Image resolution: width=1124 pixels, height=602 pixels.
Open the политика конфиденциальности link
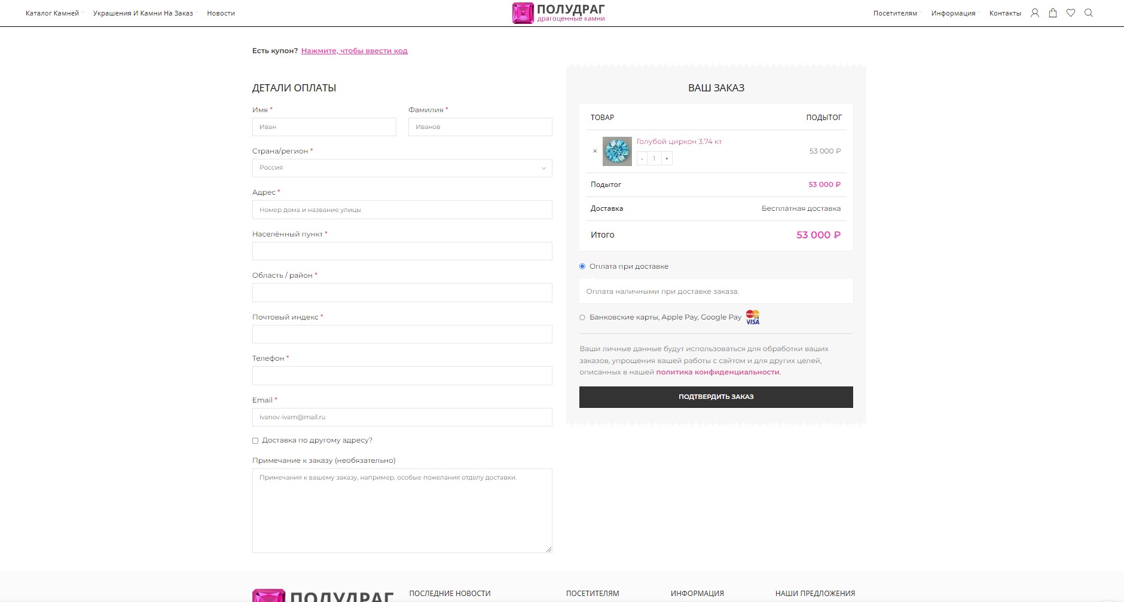point(717,372)
